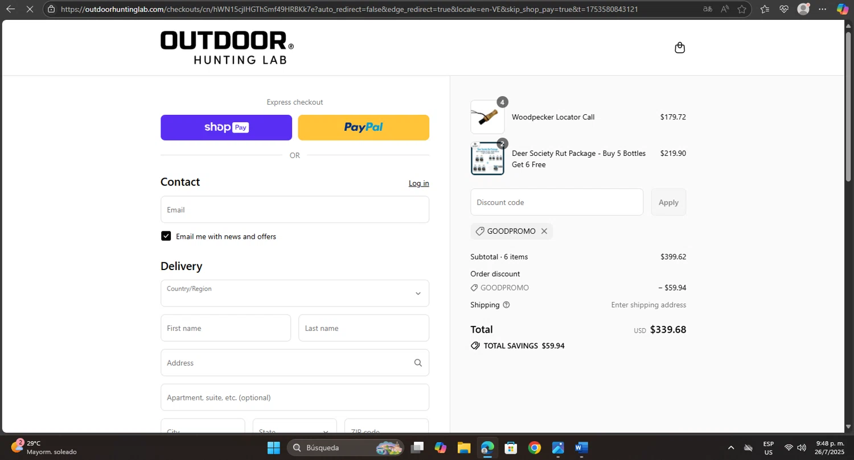Image resolution: width=854 pixels, height=460 pixels.
Task: Switch ESP US keyboard language
Action: (x=769, y=448)
